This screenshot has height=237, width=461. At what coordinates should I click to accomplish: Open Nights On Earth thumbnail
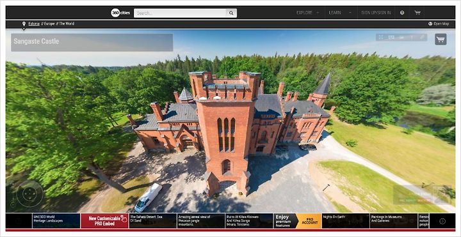point(346,221)
